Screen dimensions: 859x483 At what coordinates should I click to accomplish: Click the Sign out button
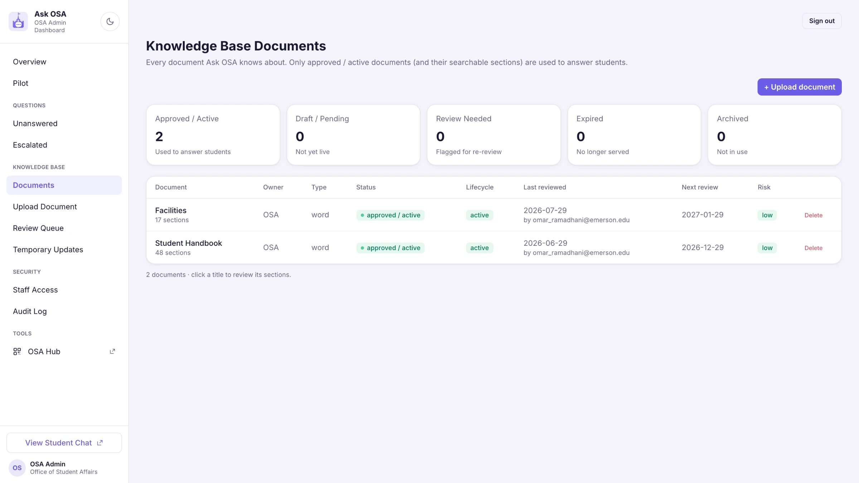[x=822, y=21]
